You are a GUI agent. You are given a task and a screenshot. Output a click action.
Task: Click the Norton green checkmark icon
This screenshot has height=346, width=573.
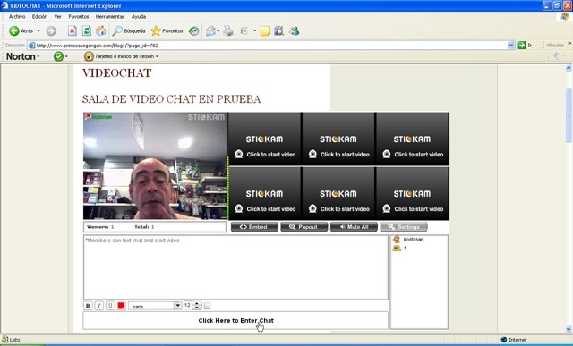(x=58, y=56)
